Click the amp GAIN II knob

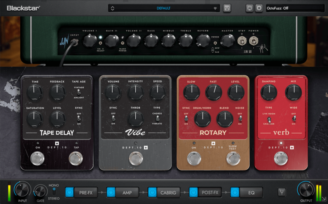click(x=112, y=40)
